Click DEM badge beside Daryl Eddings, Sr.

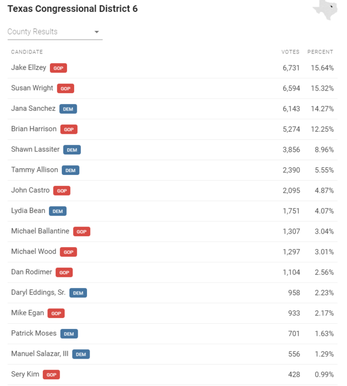[78, 293]
